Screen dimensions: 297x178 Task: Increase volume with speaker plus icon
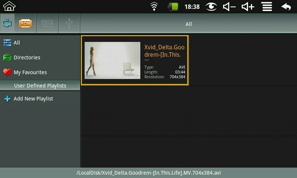[248, 7]
